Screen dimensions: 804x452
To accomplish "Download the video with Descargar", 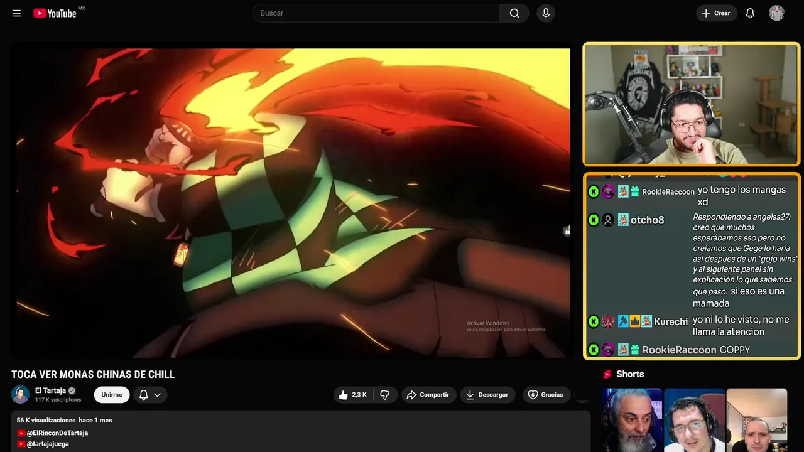I will click(x=487, y=395).
